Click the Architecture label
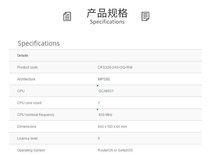The image size is (212, 154). 26,79
